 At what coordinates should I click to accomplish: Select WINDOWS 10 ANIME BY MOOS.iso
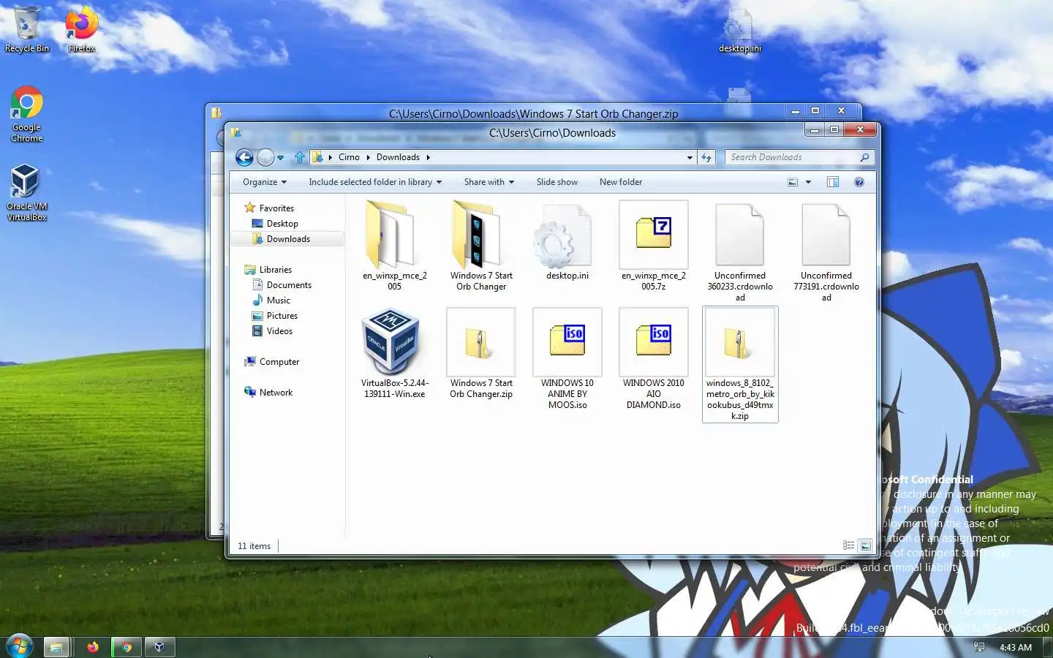coord(567,358)
